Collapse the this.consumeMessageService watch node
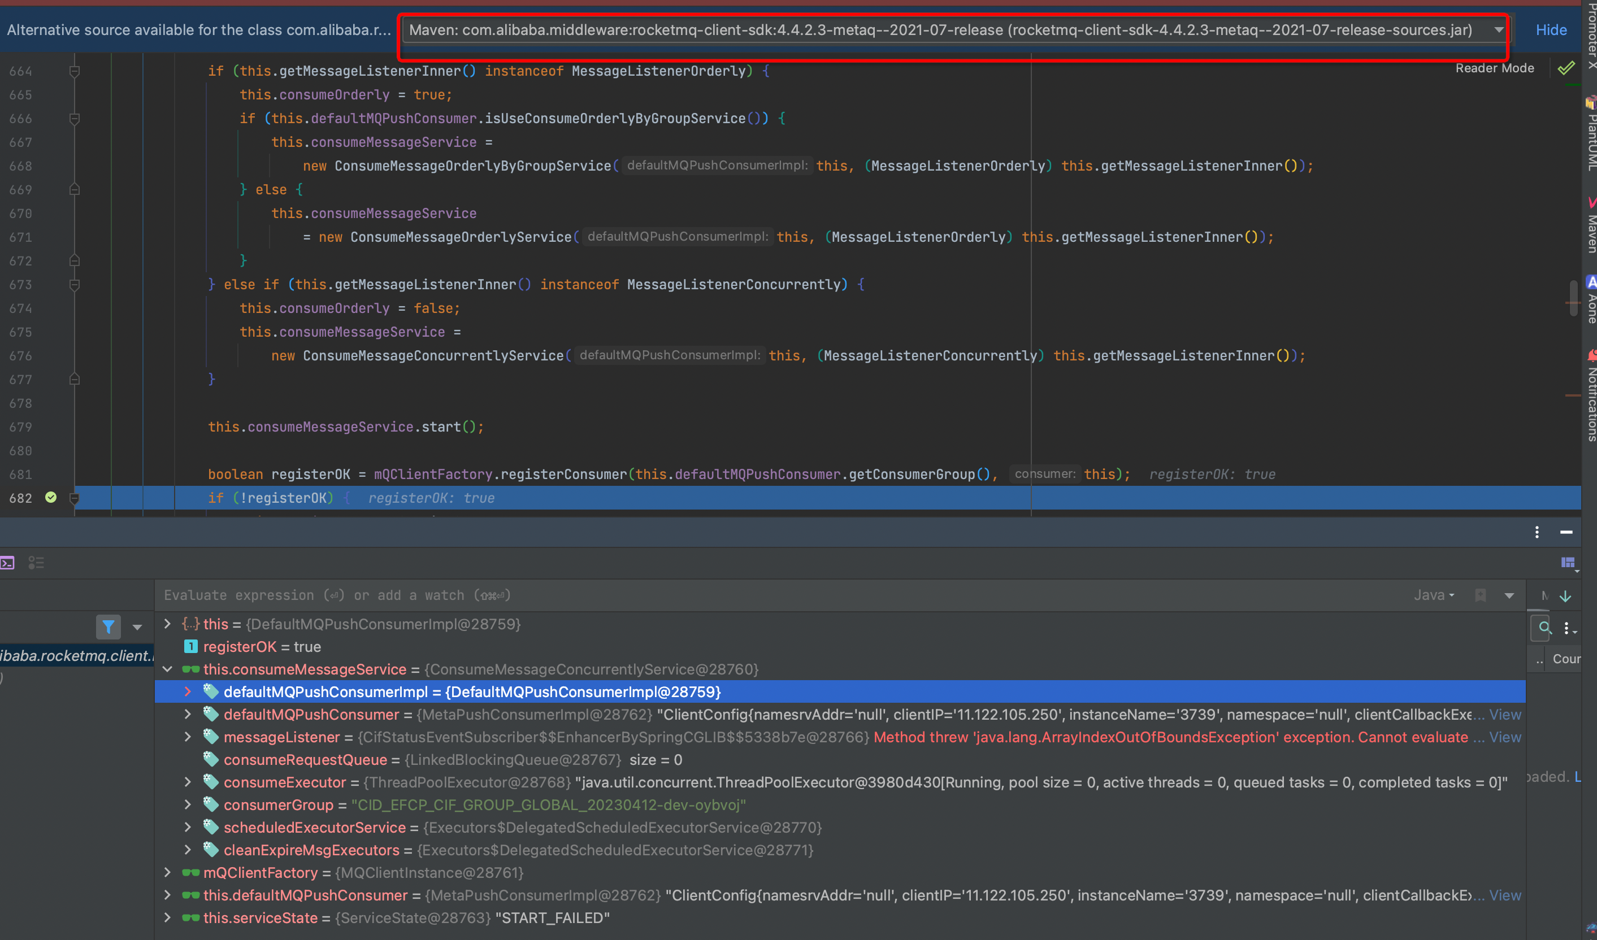The width and height of the screenshot is (1597, 940). click(x=167, y=669)
